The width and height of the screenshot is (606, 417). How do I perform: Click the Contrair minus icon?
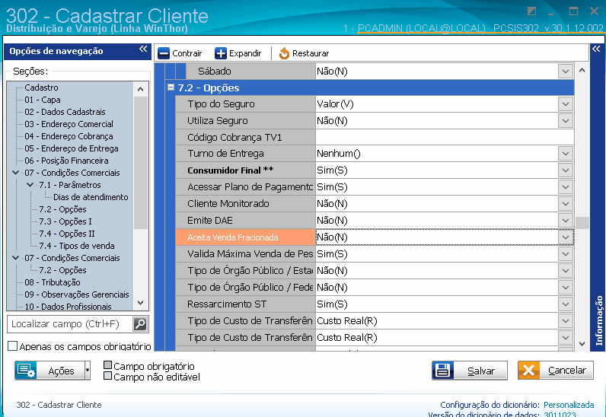tap(164, 53)
